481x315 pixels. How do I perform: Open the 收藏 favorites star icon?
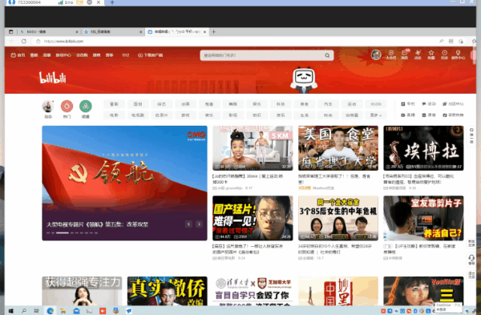(431, 55)
